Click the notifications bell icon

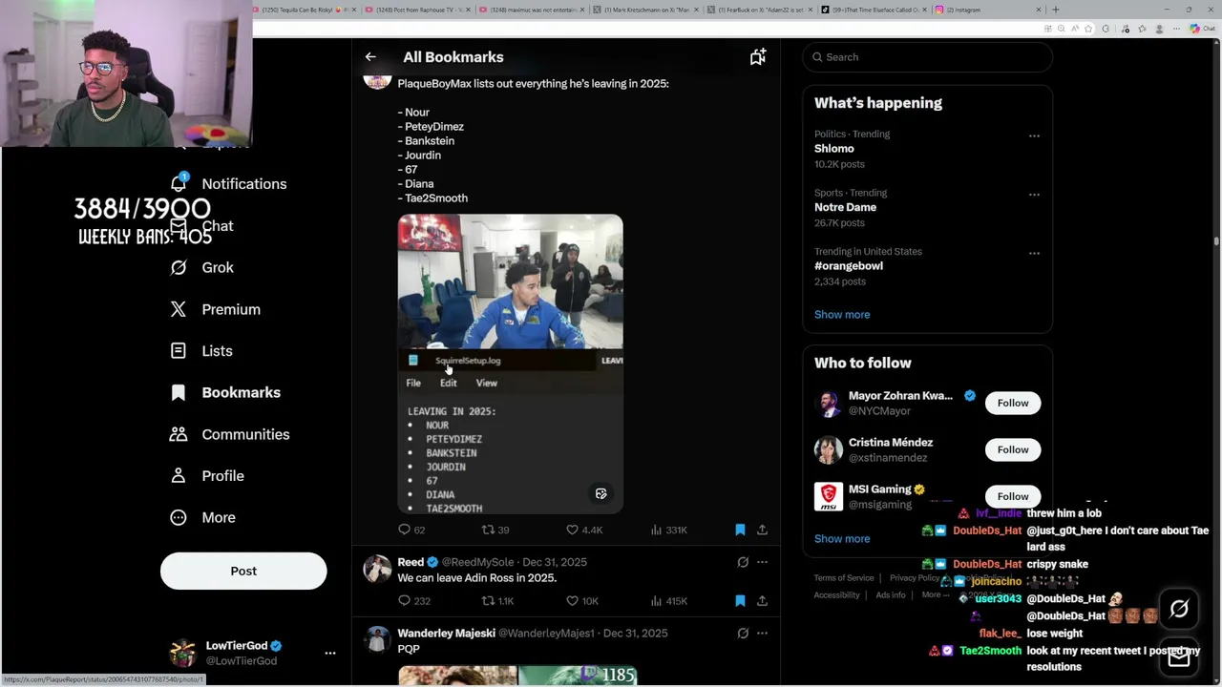[179, 183]
